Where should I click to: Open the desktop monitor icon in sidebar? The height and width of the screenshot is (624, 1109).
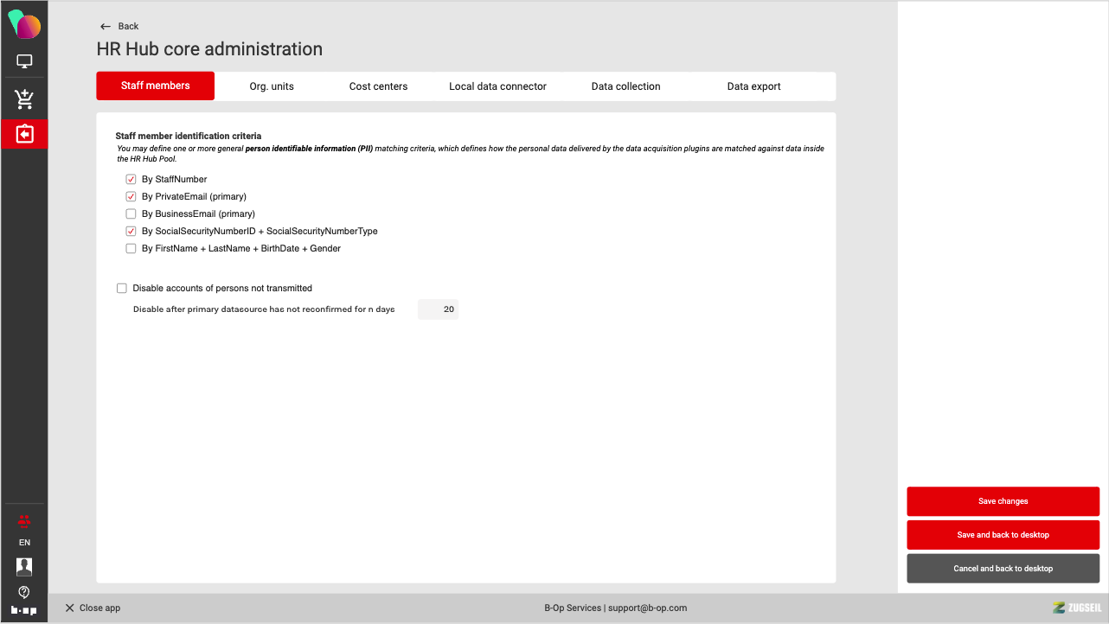pos(24,61)
